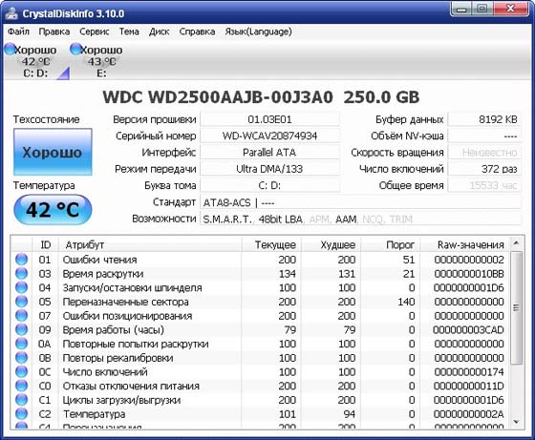535x440 pixels.
Task: Click the rotation speed field Неизвестно
Action: pos(484,153)
